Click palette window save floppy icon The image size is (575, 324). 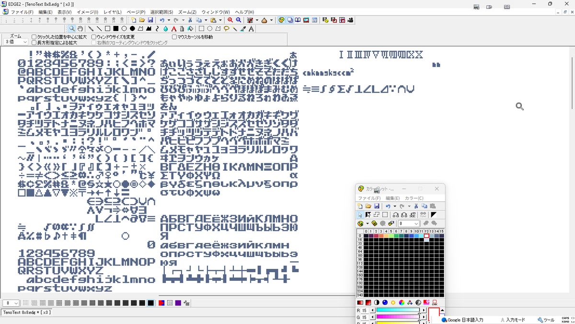pyautogui.click(x=377, y=206)
